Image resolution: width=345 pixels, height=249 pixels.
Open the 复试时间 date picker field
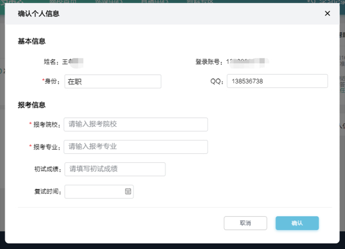pyautogui.click(x=99, y=192)
